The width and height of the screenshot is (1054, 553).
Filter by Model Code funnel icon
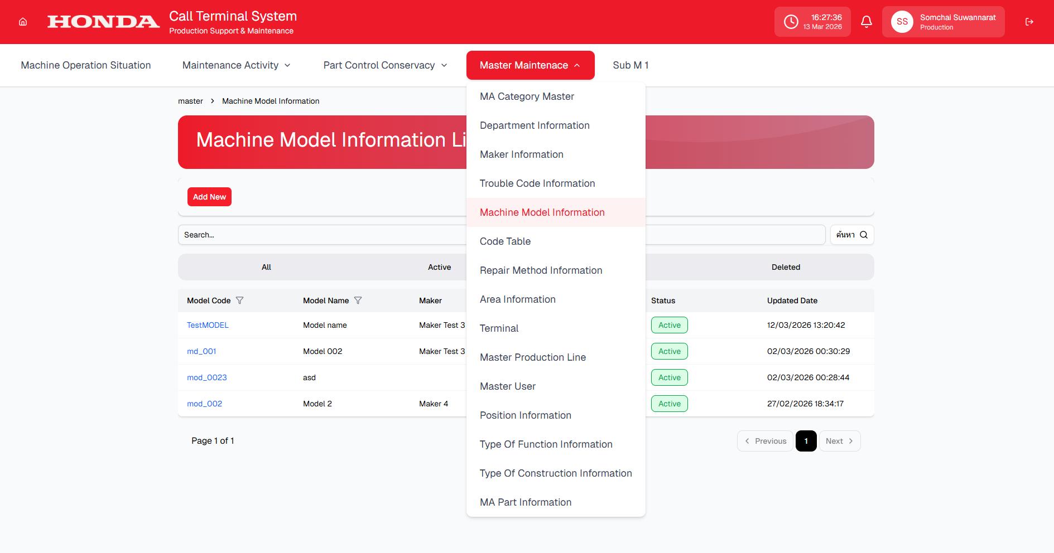[240, 300]
